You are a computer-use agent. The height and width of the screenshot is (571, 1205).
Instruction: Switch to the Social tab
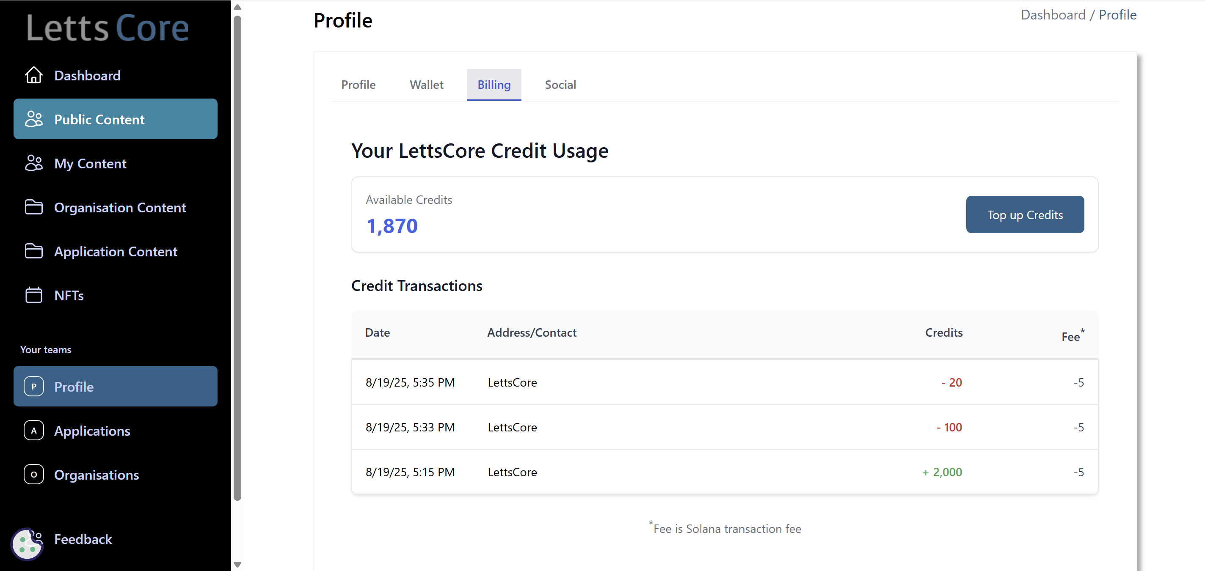tap(560, 85)
